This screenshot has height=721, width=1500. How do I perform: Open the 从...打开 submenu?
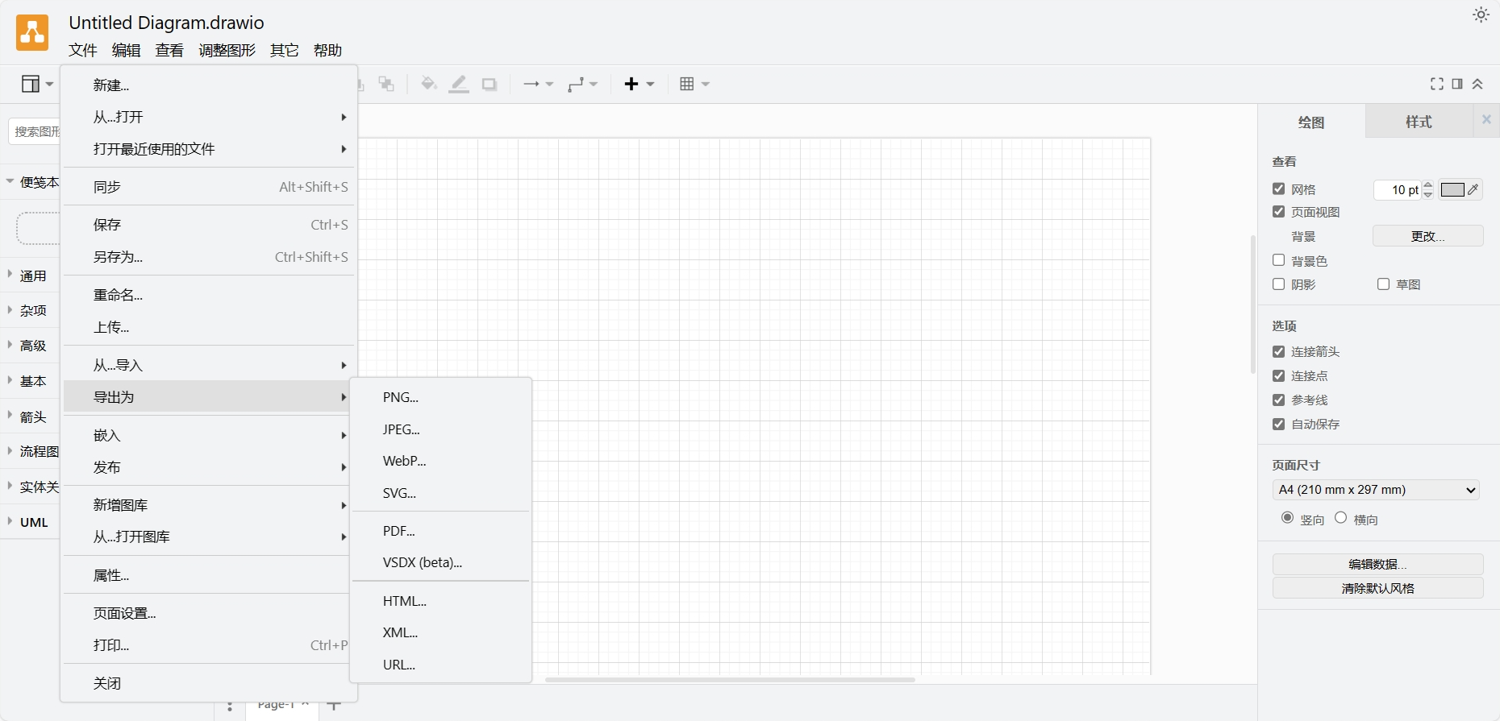(210, 117)
